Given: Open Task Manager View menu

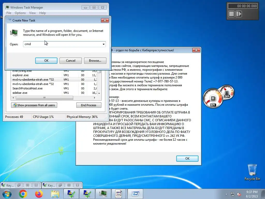Looking at the screenshot, I should [x=32, y=13].
